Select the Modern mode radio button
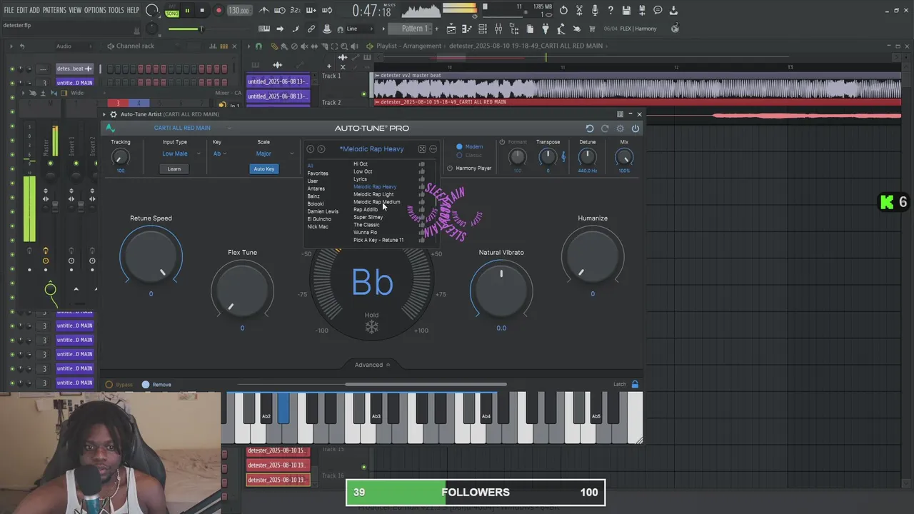Image resolution: width=914 pixels, height=514 pixels. (x=459, y=146)
